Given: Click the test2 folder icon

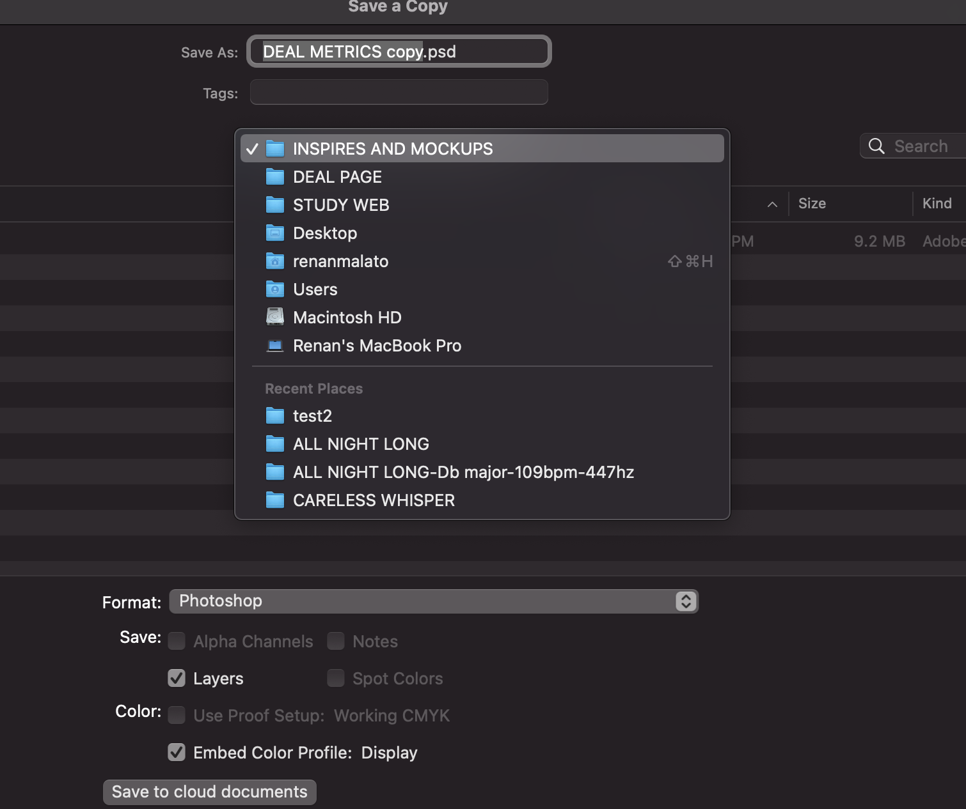Looking at the screenshot, I should point(274,415).
